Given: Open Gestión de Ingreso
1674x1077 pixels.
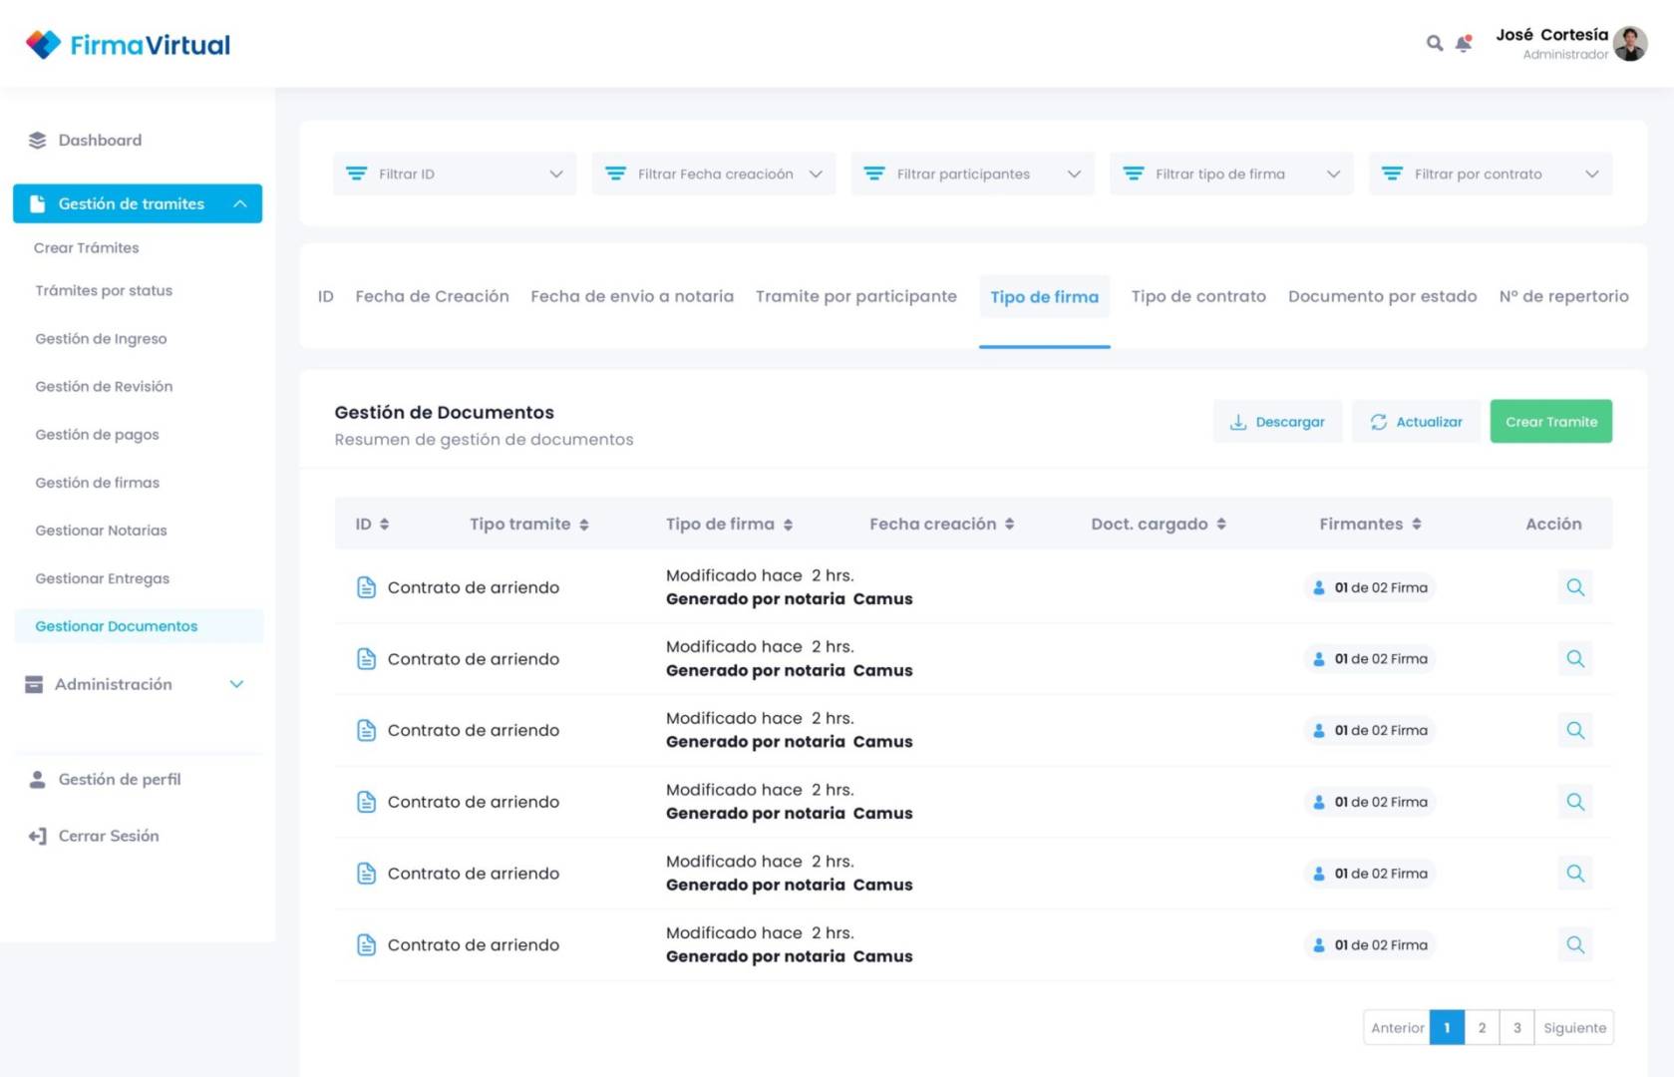Looking at the screenshot, I should (x=101, y=338).
